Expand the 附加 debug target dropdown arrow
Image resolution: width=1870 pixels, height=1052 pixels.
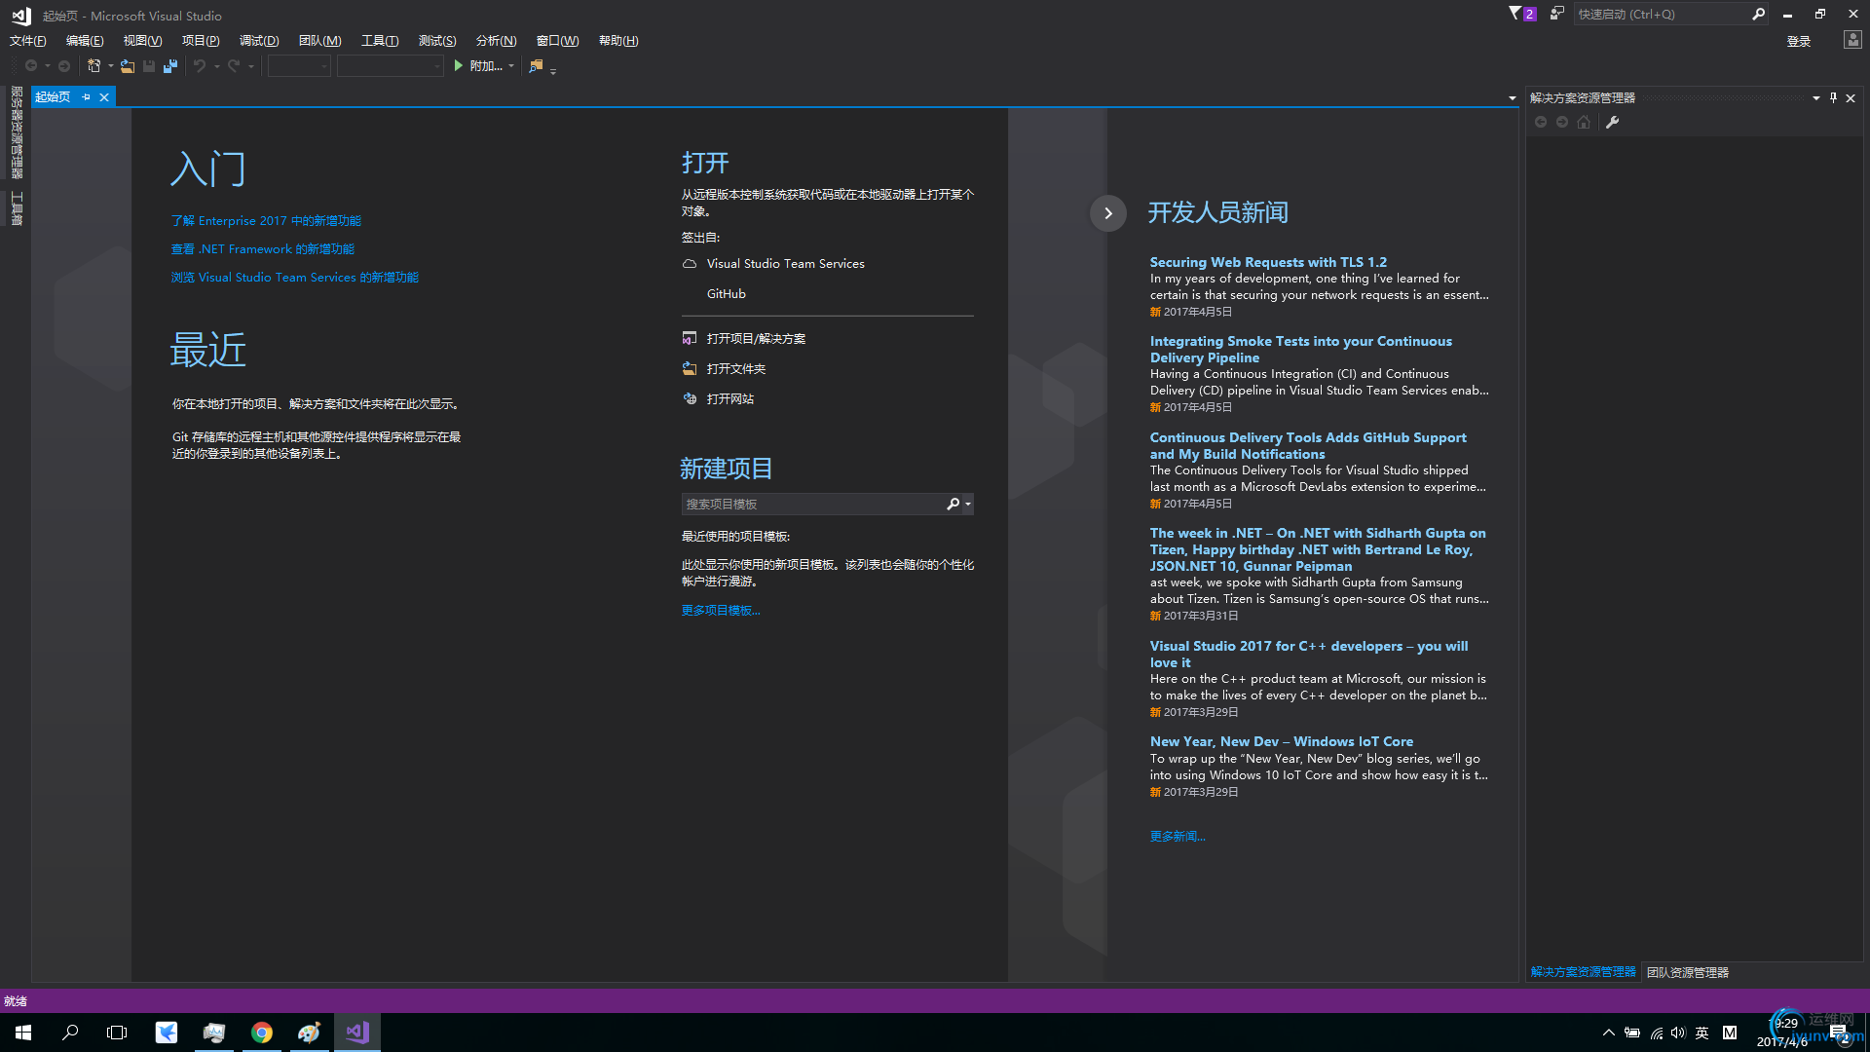(x=511, y=66)
